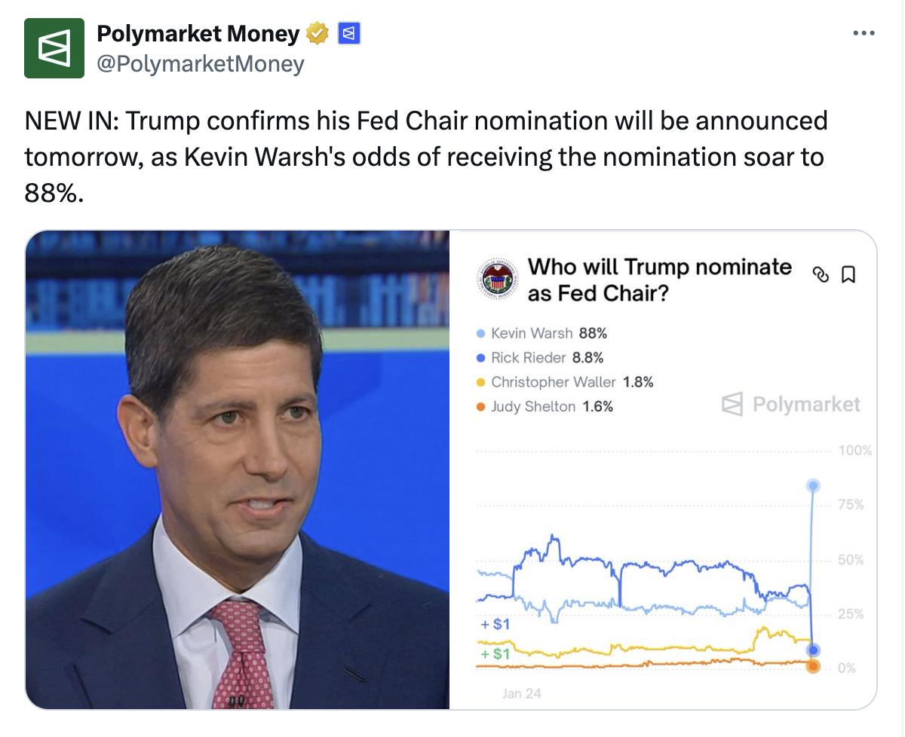
Task: Click the light blue Warsh legend dot
Action: coord(480,333)
